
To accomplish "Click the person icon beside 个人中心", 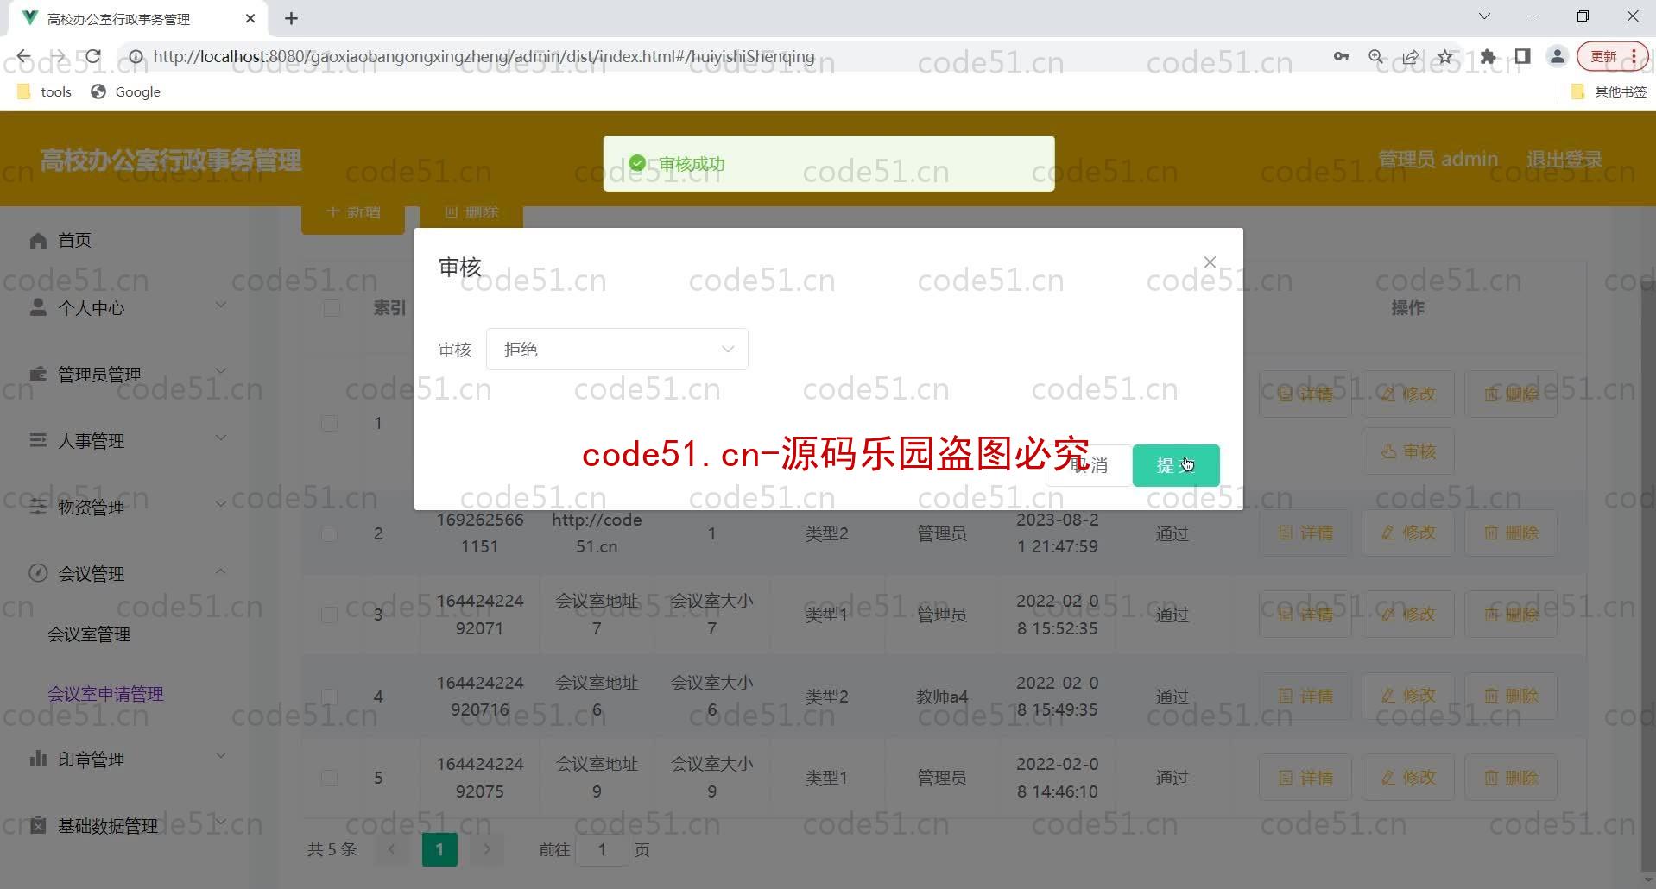I will pyautogui.click(x=38, y=307).
